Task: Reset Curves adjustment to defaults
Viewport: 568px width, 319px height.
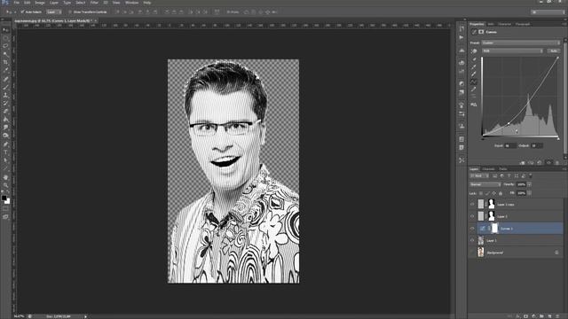Action: [540, 163]
